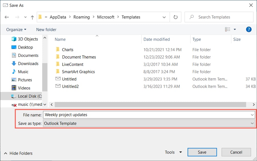This screenshot has height=161, width=257.
Task: Change the view layout icon
Action: pyautogui.click(x=228, y=29)
